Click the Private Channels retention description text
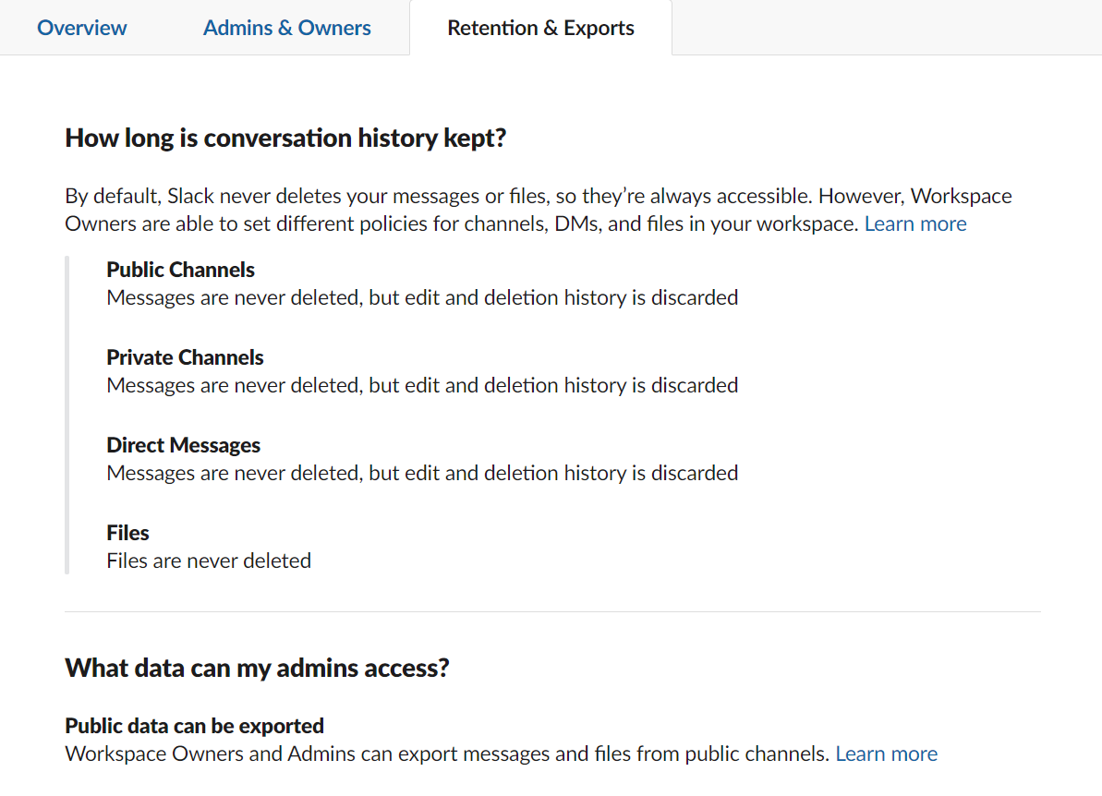 [422, 385]
